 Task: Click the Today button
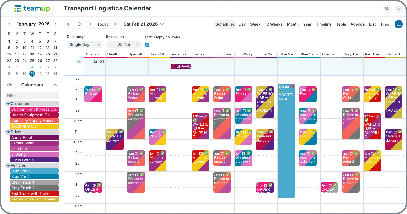click(x=103, y=24)
